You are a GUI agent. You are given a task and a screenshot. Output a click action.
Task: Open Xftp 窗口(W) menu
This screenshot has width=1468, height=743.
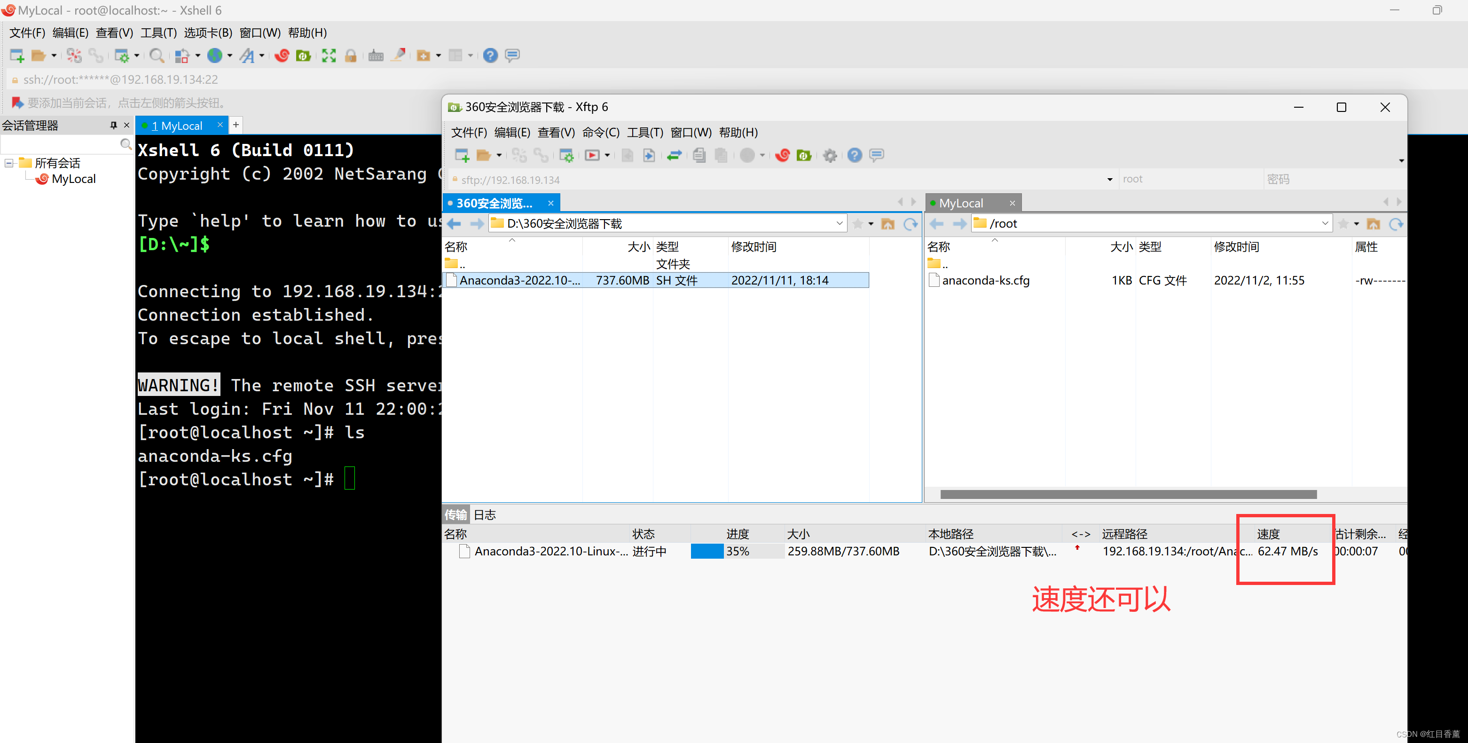(691, 132)
